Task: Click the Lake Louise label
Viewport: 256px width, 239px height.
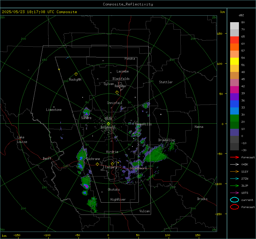Action: tap(22, 140)
